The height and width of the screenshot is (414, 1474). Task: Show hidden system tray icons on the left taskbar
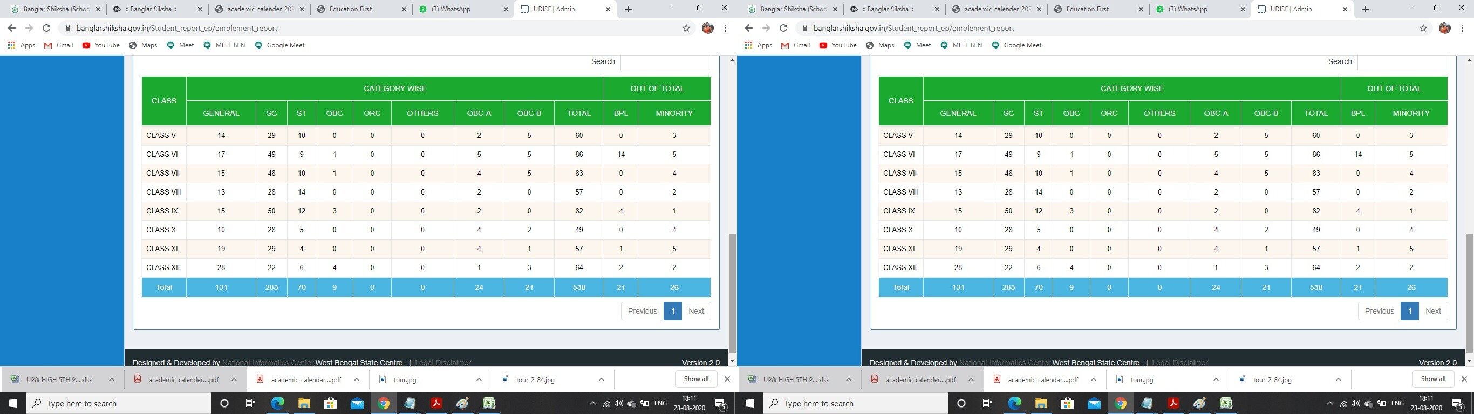click(x=592, y=403)
